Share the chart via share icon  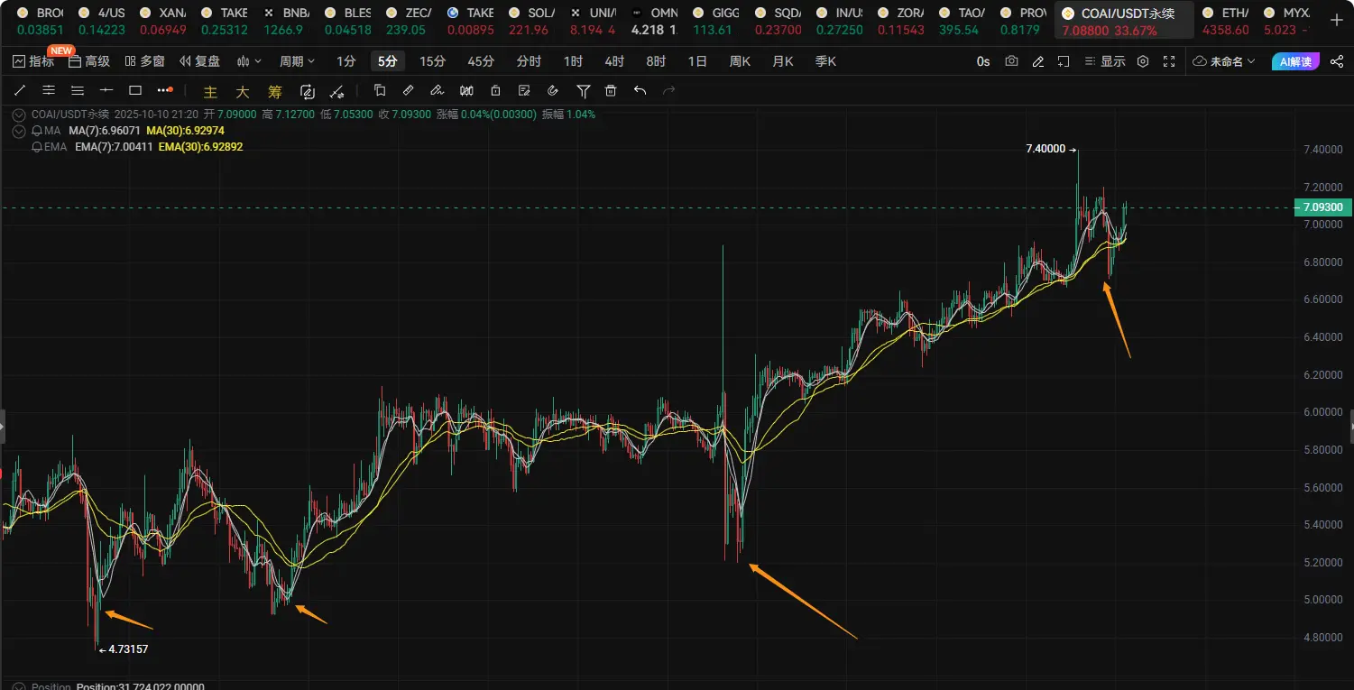coord(1336,61)
